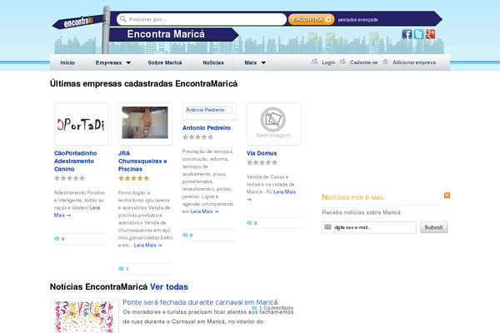The width and height of the screenshot is (500, 333).
Task: Click the RSS feed icon beside Notícias por e-mail
Action: tap(447, 195)
